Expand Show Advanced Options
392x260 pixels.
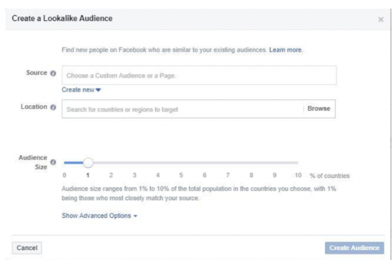pyautogui.click(x=99, y=215)
